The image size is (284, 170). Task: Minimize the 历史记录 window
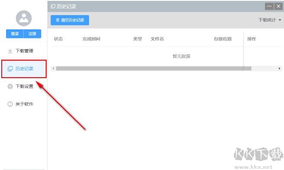[x=269, y=6]
